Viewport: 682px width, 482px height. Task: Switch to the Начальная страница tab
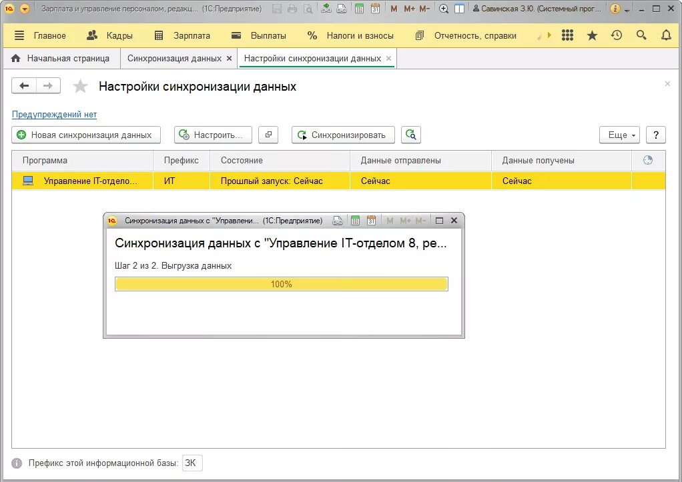click(x=61, y=58)
